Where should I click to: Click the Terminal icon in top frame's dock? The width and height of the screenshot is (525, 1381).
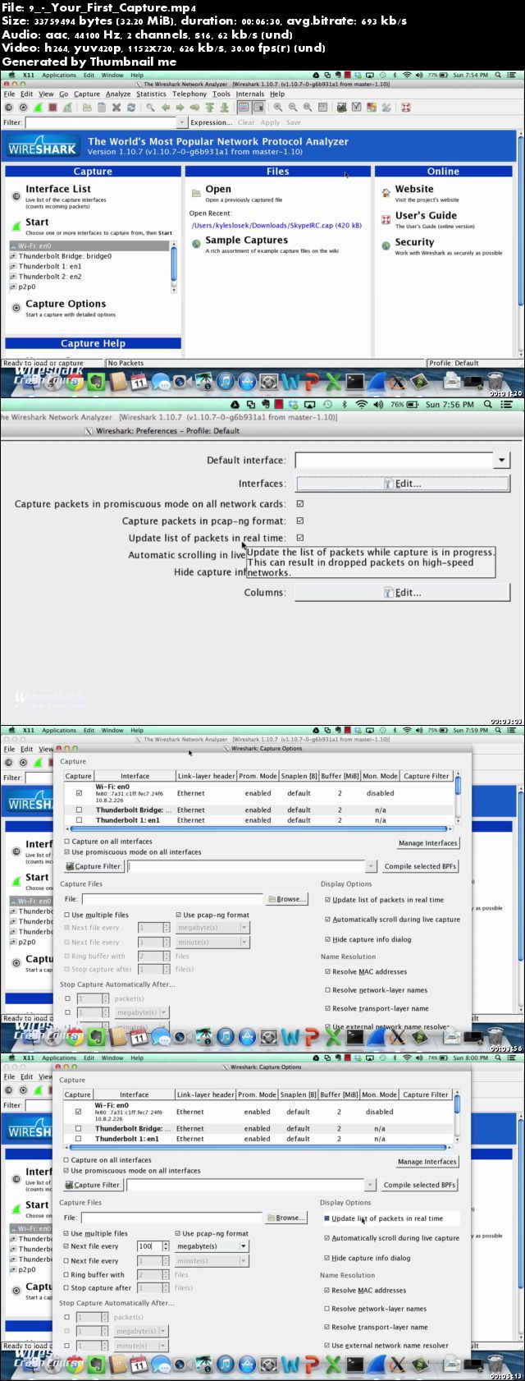(354, 382)
